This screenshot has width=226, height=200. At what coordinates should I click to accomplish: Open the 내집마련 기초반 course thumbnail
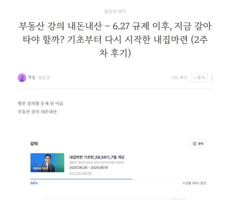click(47, 163)
